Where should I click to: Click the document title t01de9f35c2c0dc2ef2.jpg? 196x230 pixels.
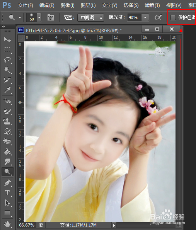click(53, 31)
